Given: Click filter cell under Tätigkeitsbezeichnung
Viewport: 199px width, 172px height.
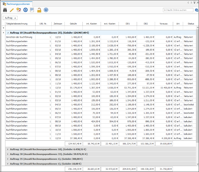Looking at the screenshot, I should pos(20,28).
